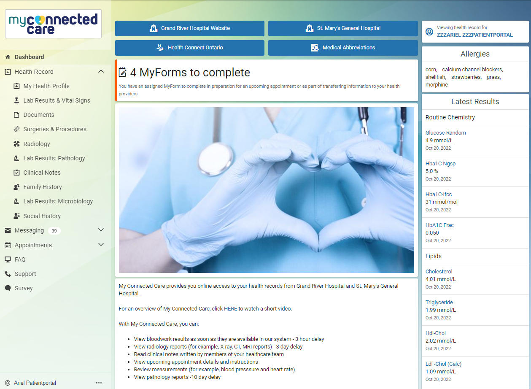Click the heart hands banner image

pos(266,190)
